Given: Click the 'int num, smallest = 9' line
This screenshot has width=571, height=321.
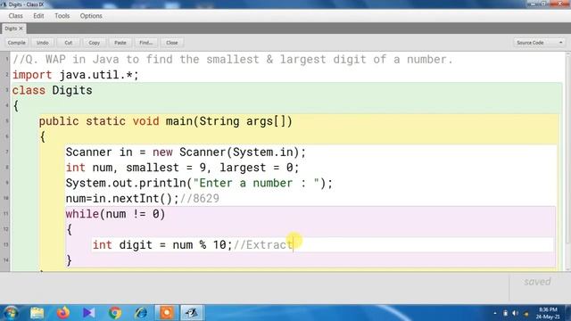Looking at the screenshot, I should click(x=182, y=168).
